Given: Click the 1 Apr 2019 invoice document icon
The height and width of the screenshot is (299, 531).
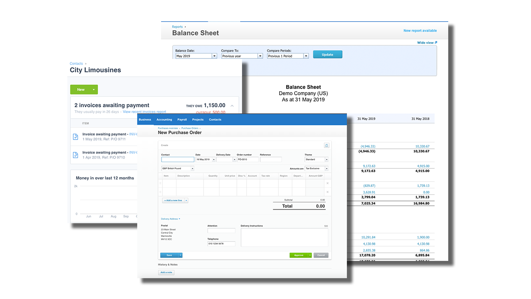Looking at the screenshot, I should click(76, 155).
